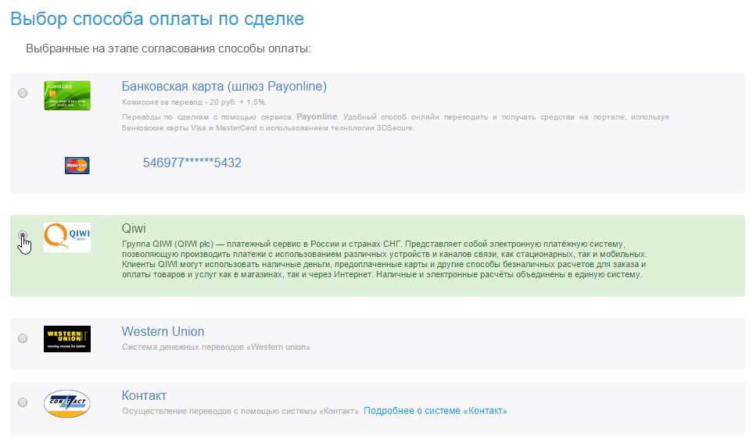Image resolution: width=753 pixels, height=446 pixels.
Task: Click the black Western Union logo
Action: tap(67, 339)
